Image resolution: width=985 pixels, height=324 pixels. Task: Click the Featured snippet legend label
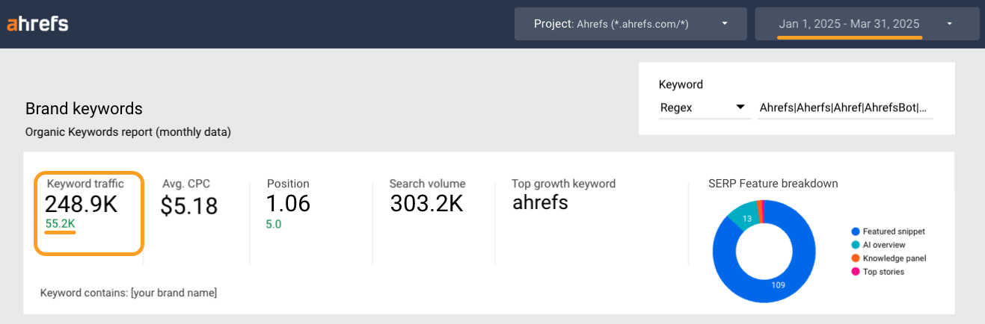click(x=894, y=231)
